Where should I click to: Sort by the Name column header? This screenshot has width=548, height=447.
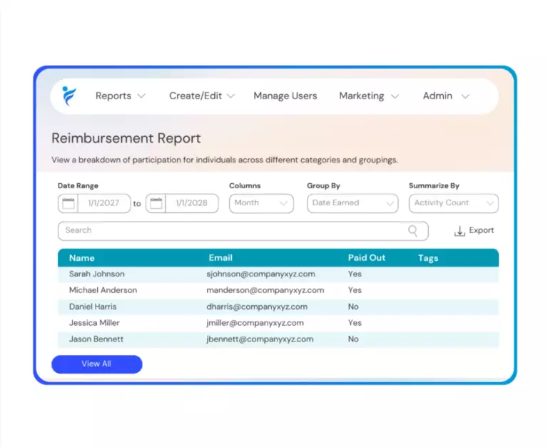click(82, 258)
